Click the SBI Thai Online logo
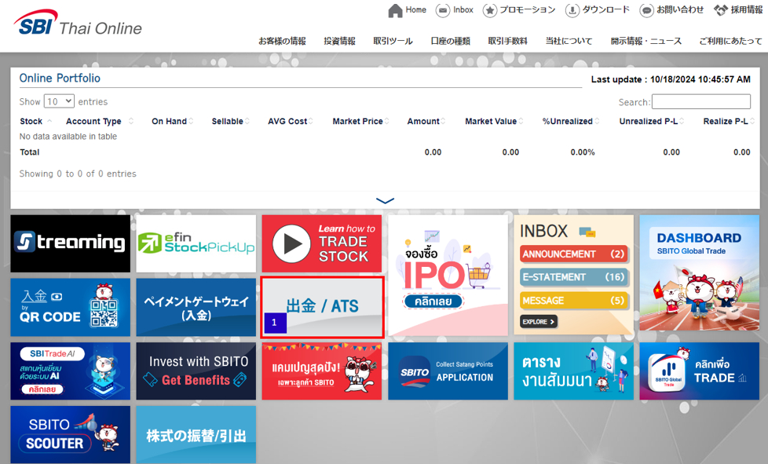This screenshot has height=464, width=768. click(78, 23)
